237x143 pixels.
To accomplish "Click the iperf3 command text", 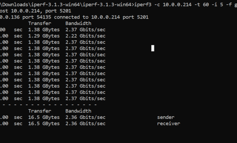I will coord(186,5).
